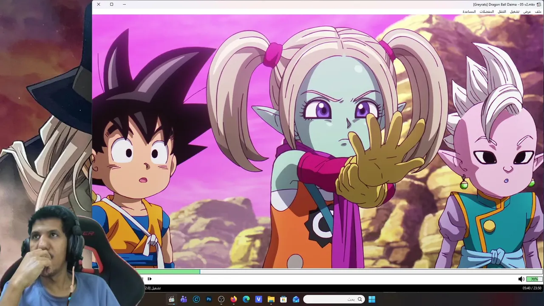The height and width of the screenshot is (306, 544).
Task: Open Microsoft Edge from the taskbar
Action: tap(246, 299)
